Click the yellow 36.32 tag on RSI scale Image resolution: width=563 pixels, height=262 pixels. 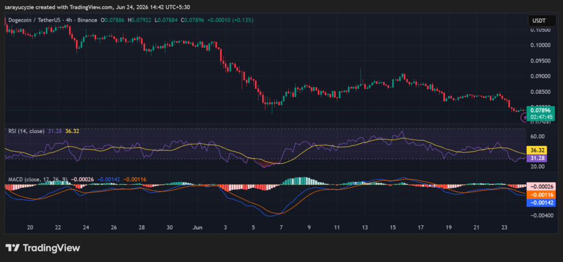click(x=537, y=150)
